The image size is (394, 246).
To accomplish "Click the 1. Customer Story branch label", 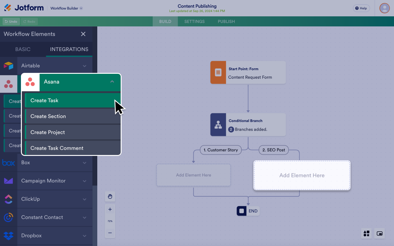I will 221,150.
